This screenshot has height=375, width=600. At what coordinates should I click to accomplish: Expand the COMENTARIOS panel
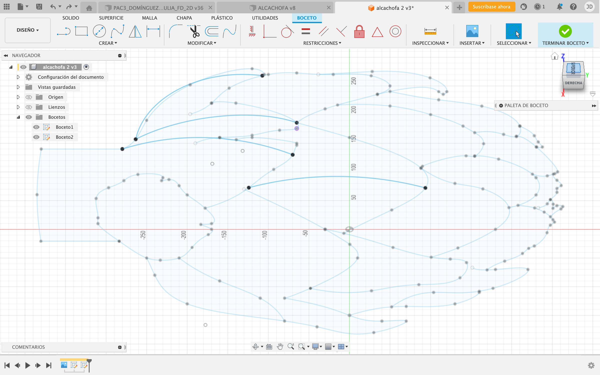(120, 347)
